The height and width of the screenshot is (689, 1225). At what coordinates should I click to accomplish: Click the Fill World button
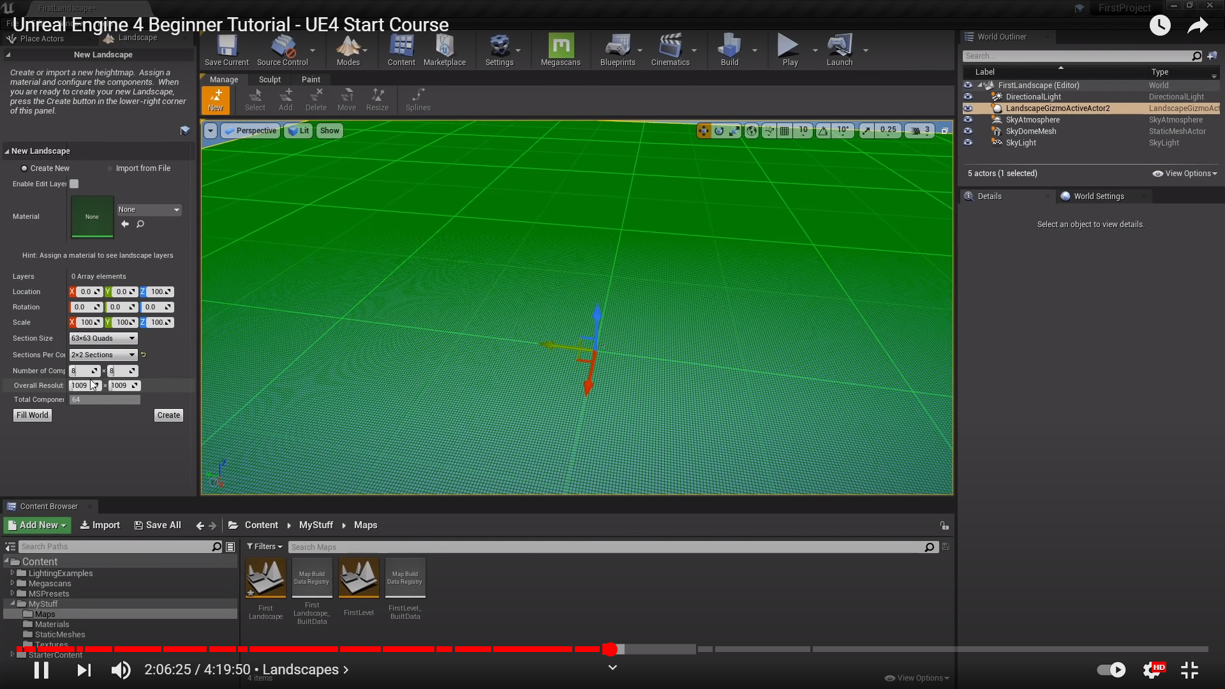(x=33, y=415)
